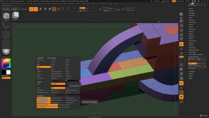Open the Home Page button

click(x=6, y=9)
